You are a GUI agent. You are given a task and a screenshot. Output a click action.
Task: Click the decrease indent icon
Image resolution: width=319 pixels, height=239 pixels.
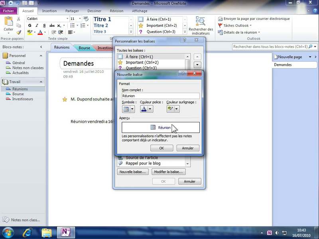[53, 32]
